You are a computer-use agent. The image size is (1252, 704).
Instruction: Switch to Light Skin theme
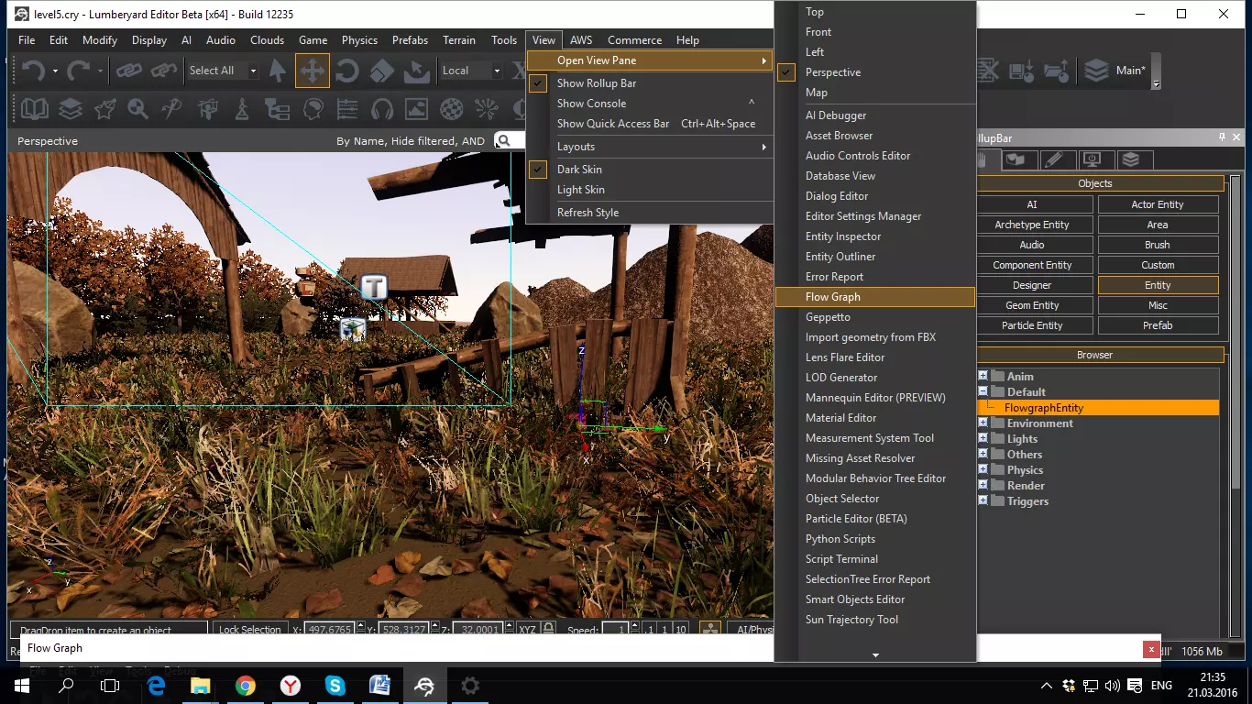(580, 190)
